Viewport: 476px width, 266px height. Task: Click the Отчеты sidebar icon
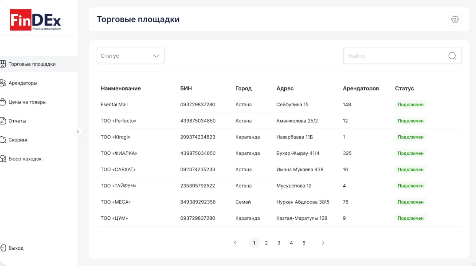(3, 121)
